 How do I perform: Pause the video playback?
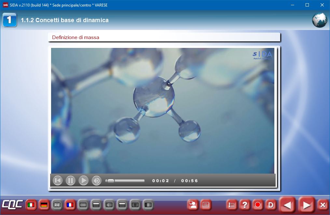[71, 180]
